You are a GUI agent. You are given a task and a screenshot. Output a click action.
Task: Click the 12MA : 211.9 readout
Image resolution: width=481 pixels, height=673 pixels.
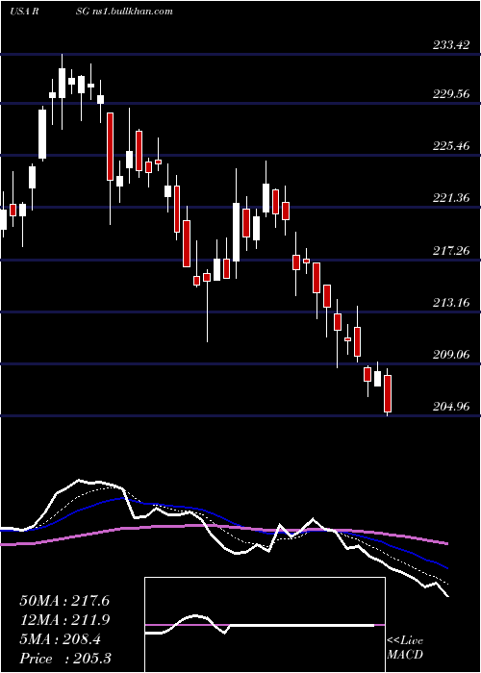pyautogui.click(x=64, y=620)
